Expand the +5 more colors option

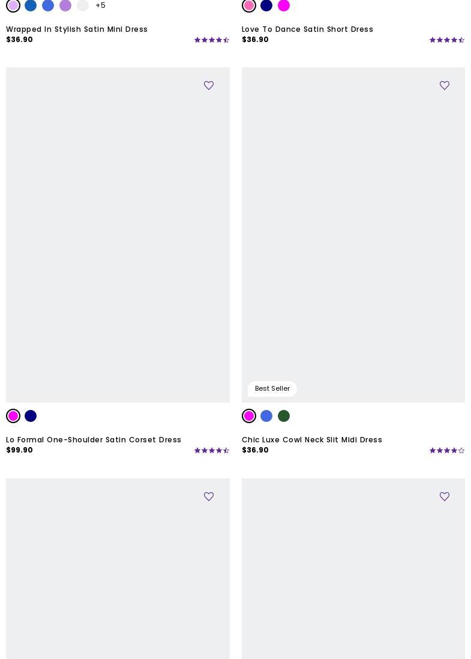click(x=100, y=5)
